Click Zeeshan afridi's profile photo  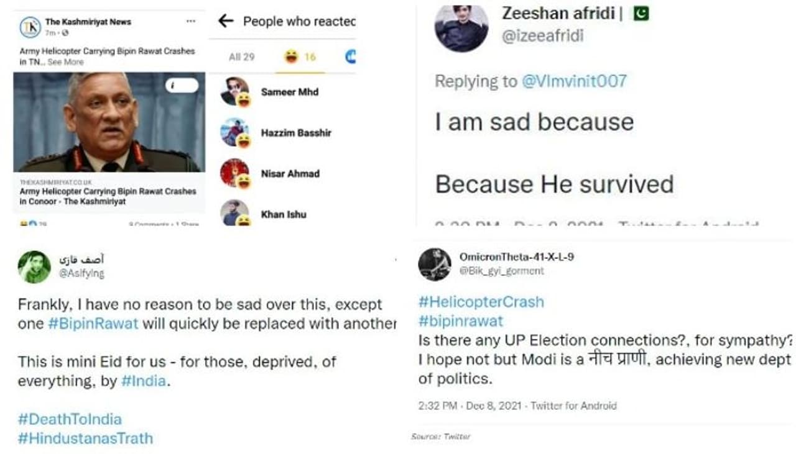(x=461, y=27)
